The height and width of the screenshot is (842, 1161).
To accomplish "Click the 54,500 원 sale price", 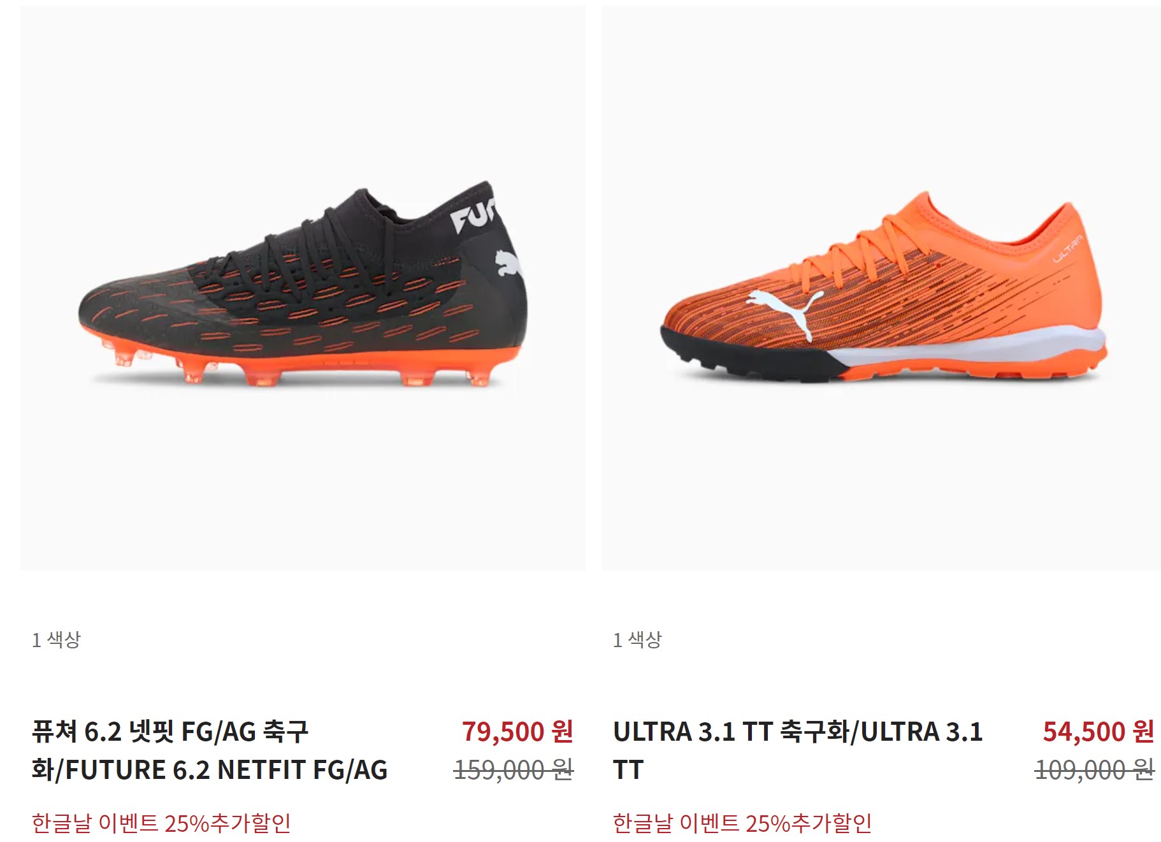I will (1099, 731).
